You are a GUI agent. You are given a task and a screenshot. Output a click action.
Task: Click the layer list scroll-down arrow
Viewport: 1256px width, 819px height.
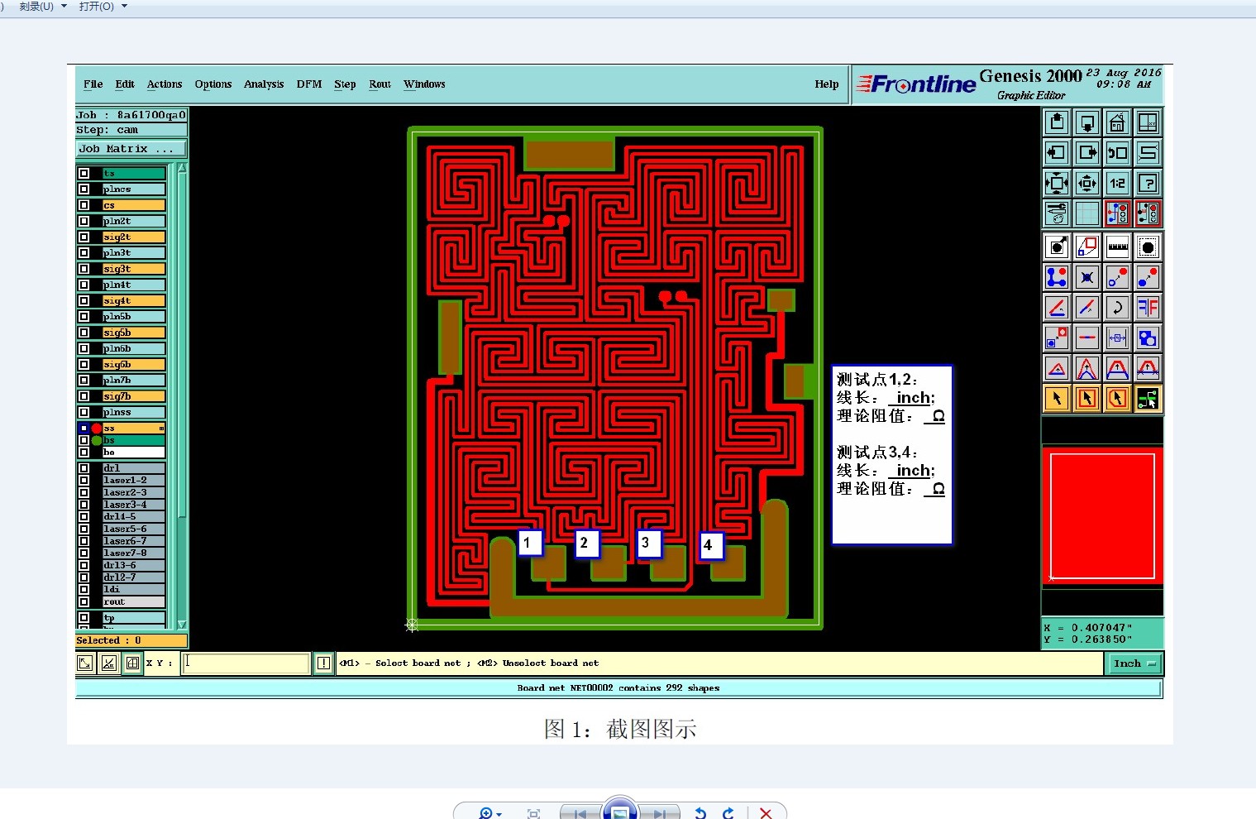point(182,625)
